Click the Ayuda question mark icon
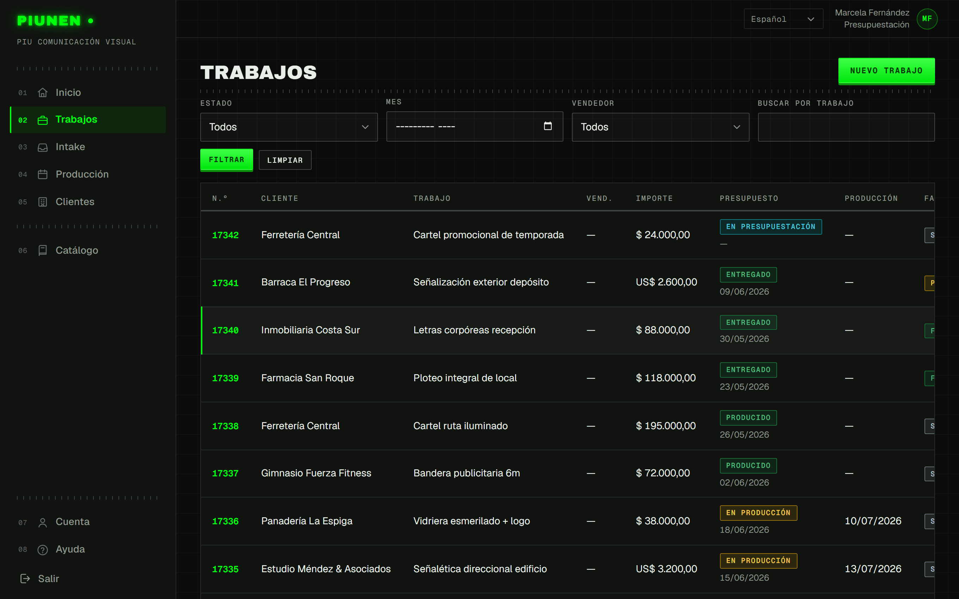 pos(42,550)
